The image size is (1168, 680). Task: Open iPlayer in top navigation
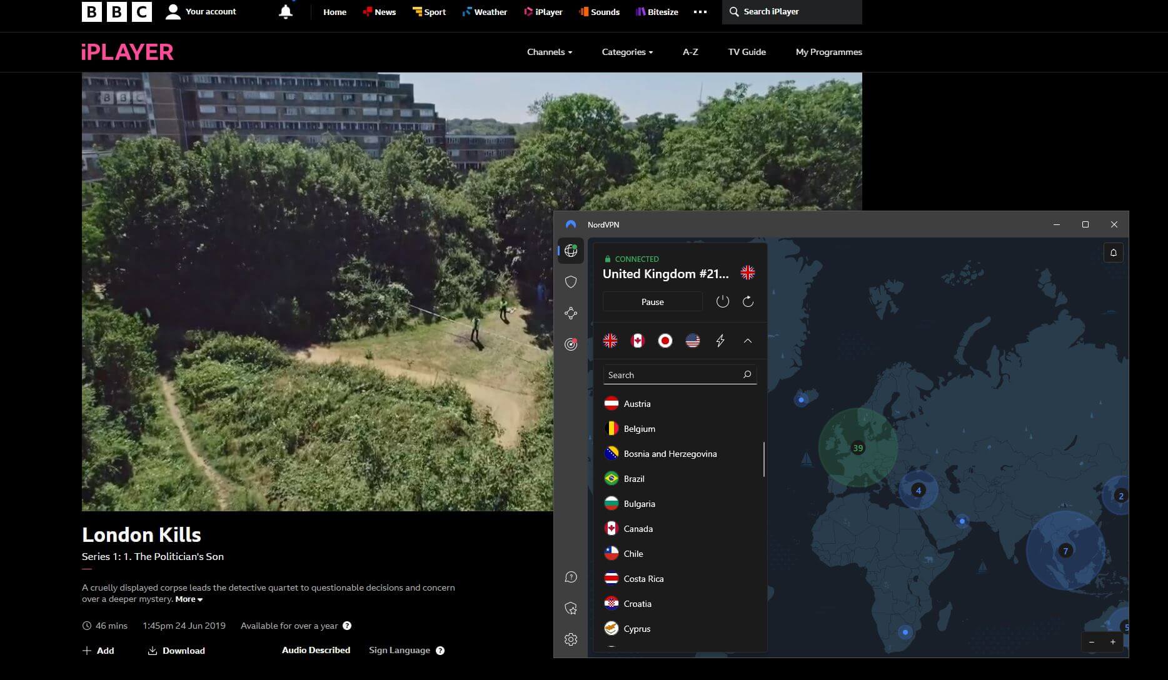(x=543, y=12)
